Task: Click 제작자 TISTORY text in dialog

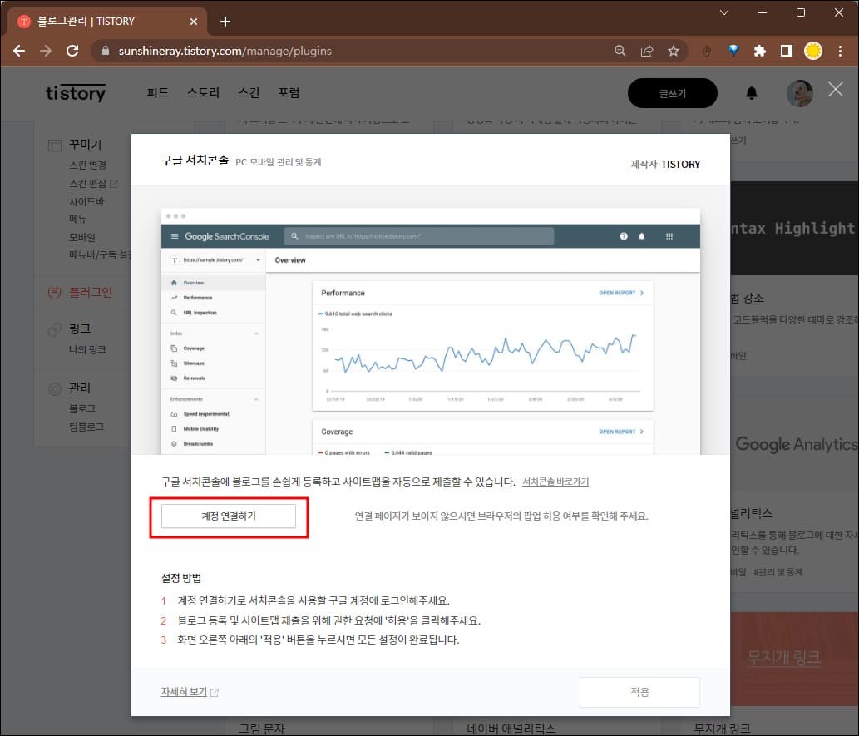Action: click(x=665, y=164)
